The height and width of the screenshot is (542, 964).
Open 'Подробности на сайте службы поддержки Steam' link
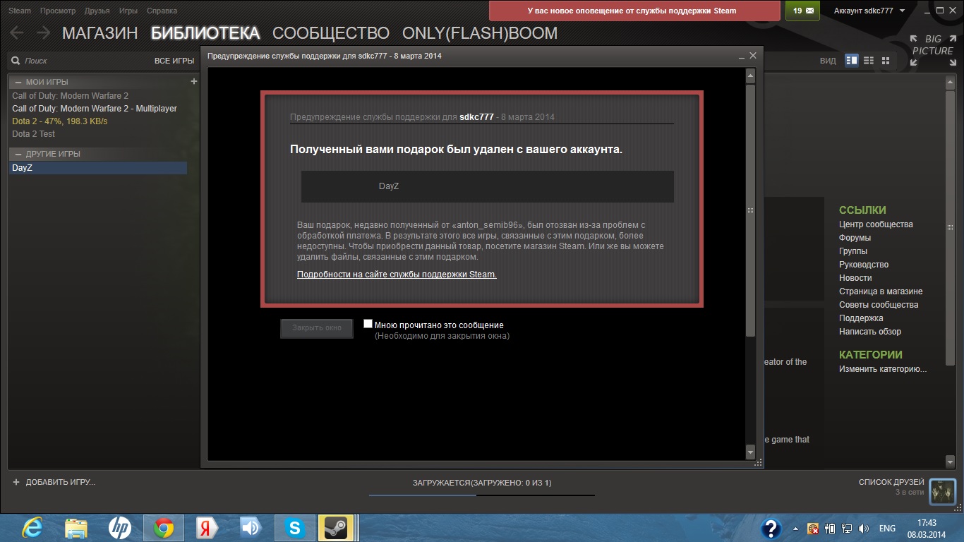tap(397, 275)
